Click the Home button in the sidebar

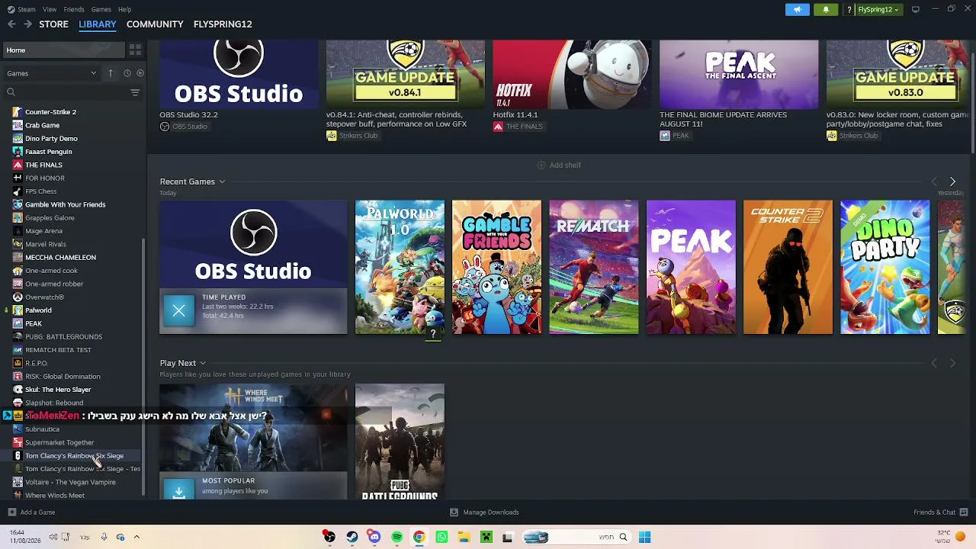63,50
